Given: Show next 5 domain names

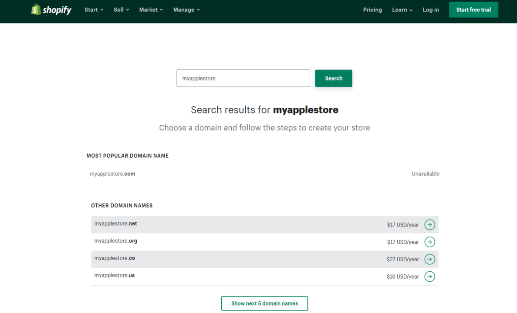Looking at the screenshot, I should tap(264, 303).
